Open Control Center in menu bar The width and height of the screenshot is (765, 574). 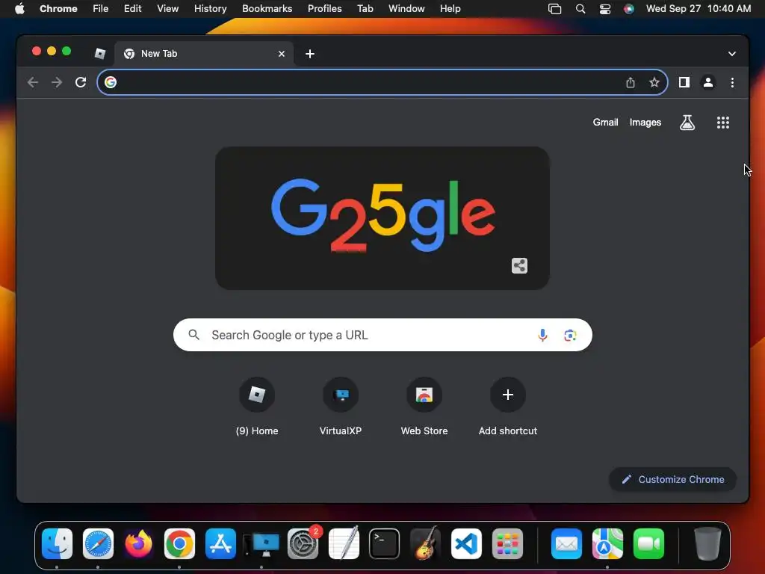pyautogui.click(x=605, y=9)
